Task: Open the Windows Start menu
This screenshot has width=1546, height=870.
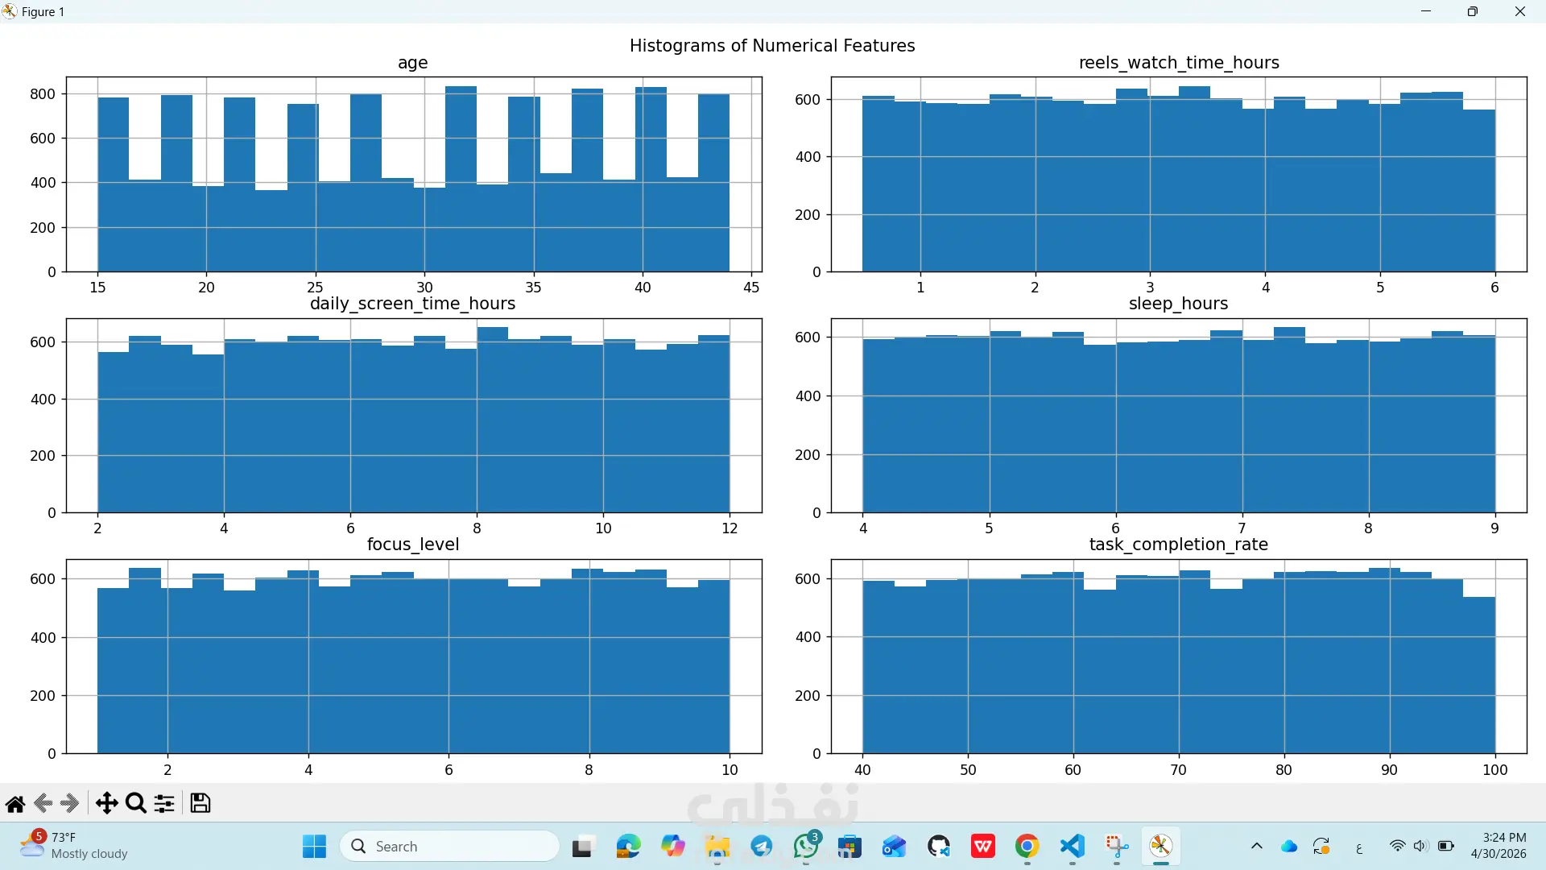Action: pos(314,847)
